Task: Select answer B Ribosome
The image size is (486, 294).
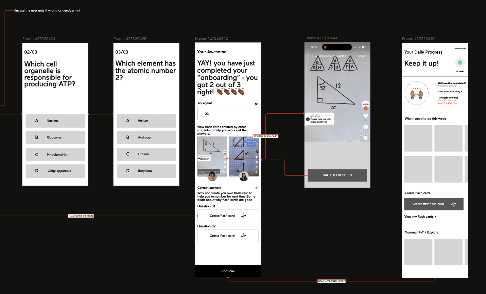Action: click(x=55, y=137)
